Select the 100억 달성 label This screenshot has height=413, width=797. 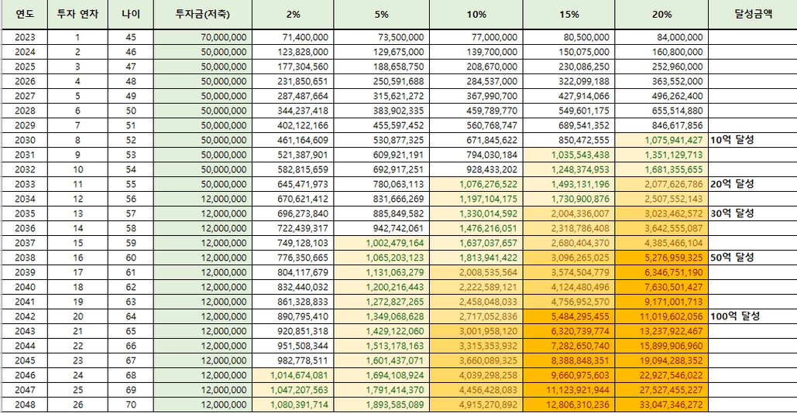tap(735, 316)
